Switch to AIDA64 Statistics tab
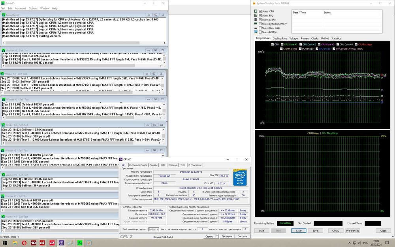The image size is (395, 247). pos(336,38)
